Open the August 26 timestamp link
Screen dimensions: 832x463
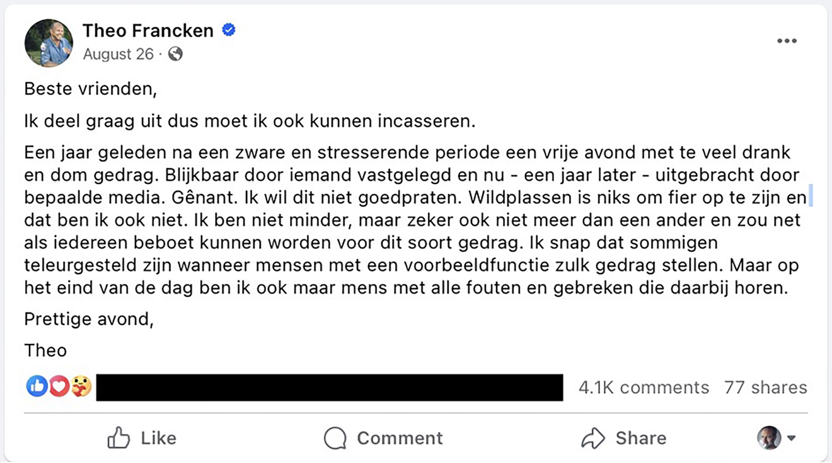[x=118, y=54]
